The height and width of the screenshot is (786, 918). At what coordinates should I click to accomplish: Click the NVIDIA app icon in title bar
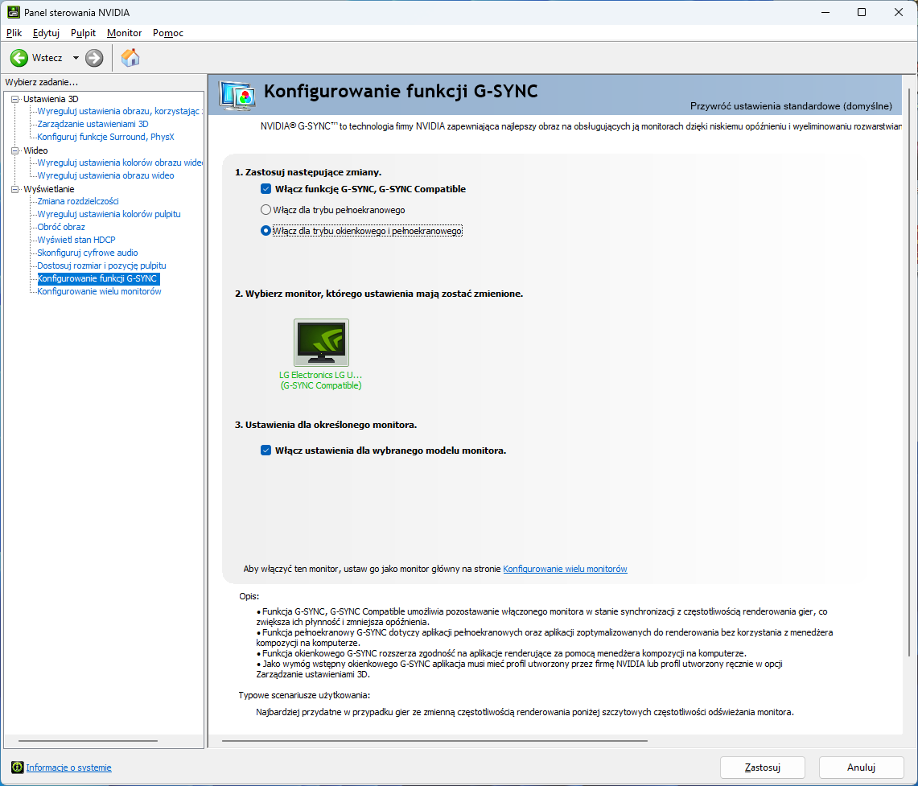(x=13, y=12)
